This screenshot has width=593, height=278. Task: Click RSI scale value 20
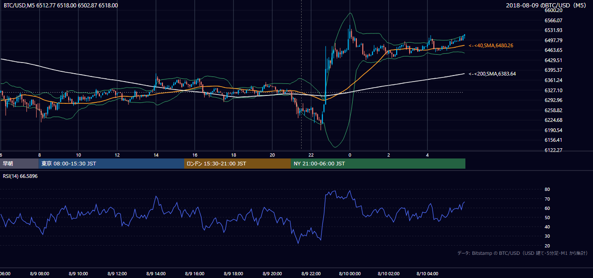pos(547,246)
